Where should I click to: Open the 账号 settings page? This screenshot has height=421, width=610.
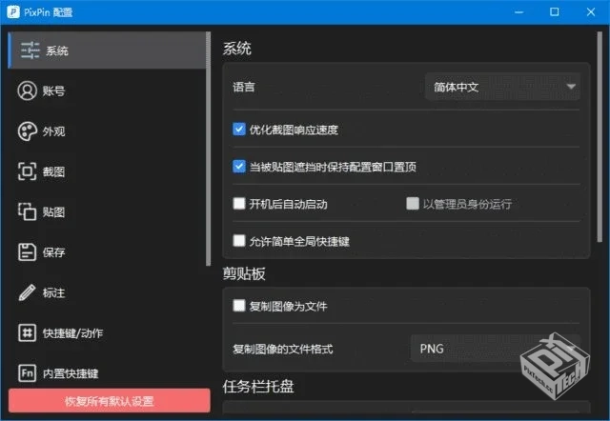53,91
